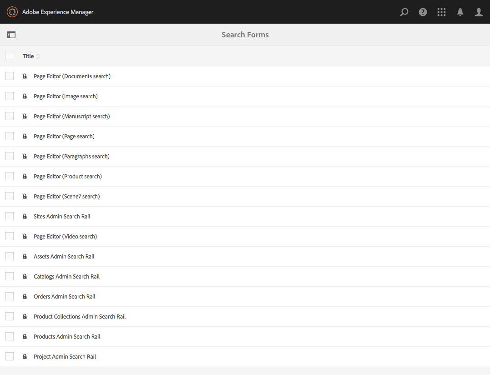Tick the select-all checkbox in the header row
490x375 pixels.
[x=9, y=56]
